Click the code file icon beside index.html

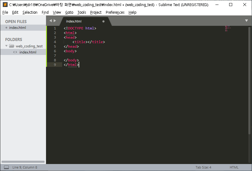click(x=15, y=52)
